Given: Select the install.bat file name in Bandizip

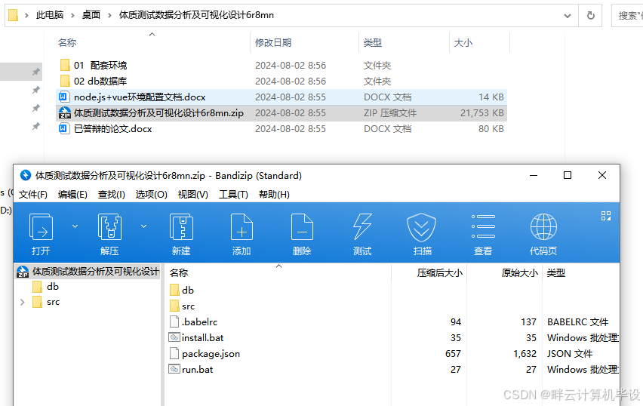Looking at the screenshot, I should coord(202,338).
